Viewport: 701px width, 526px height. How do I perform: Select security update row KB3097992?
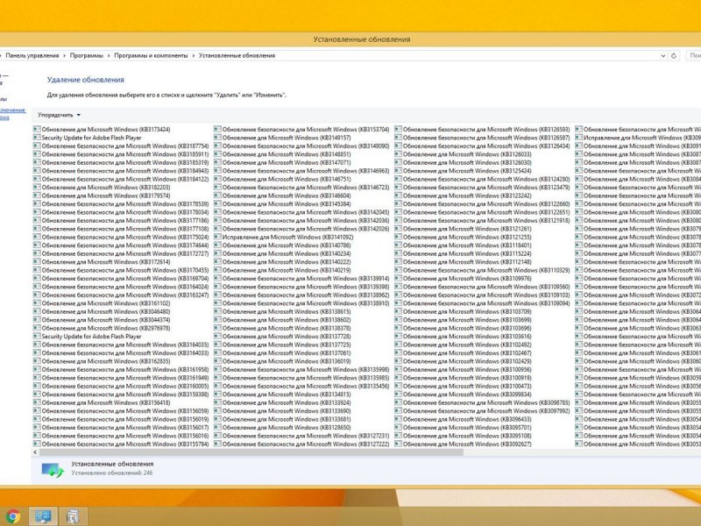coord(483,410)
